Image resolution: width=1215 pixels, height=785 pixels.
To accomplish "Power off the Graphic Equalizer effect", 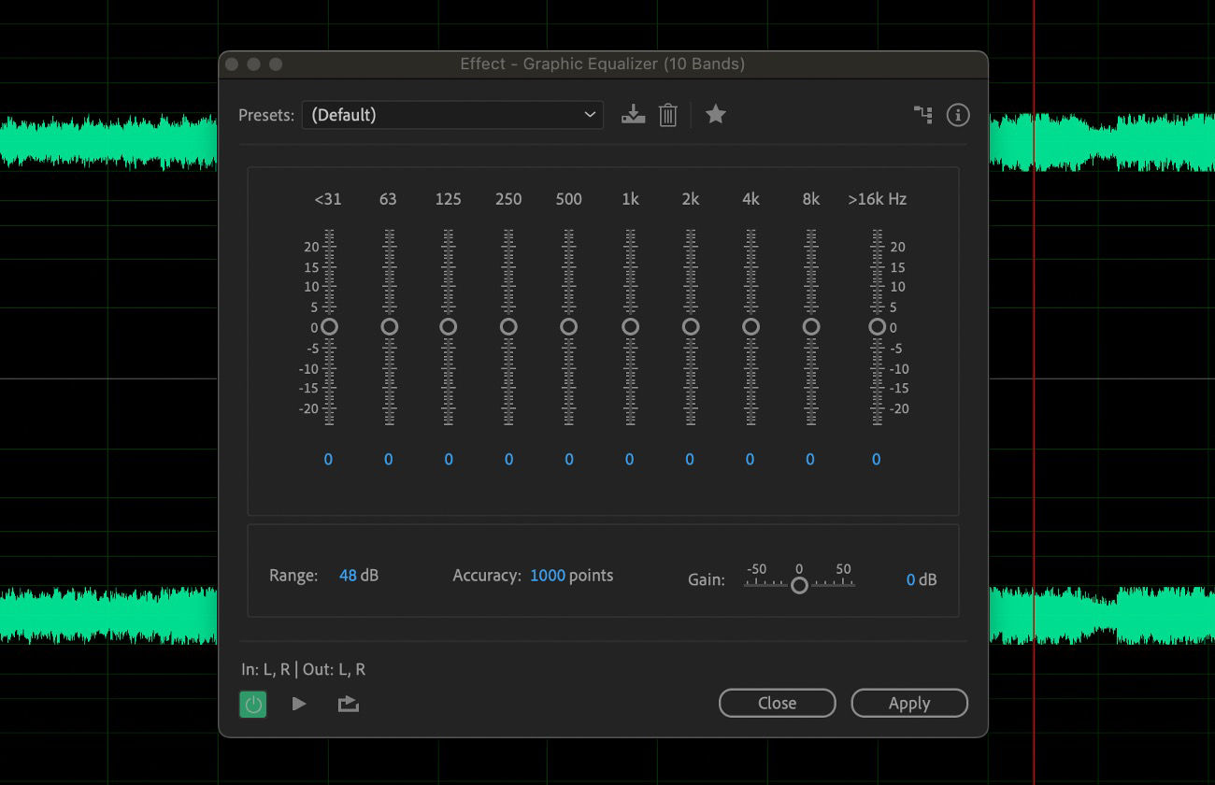I will 252,704.
